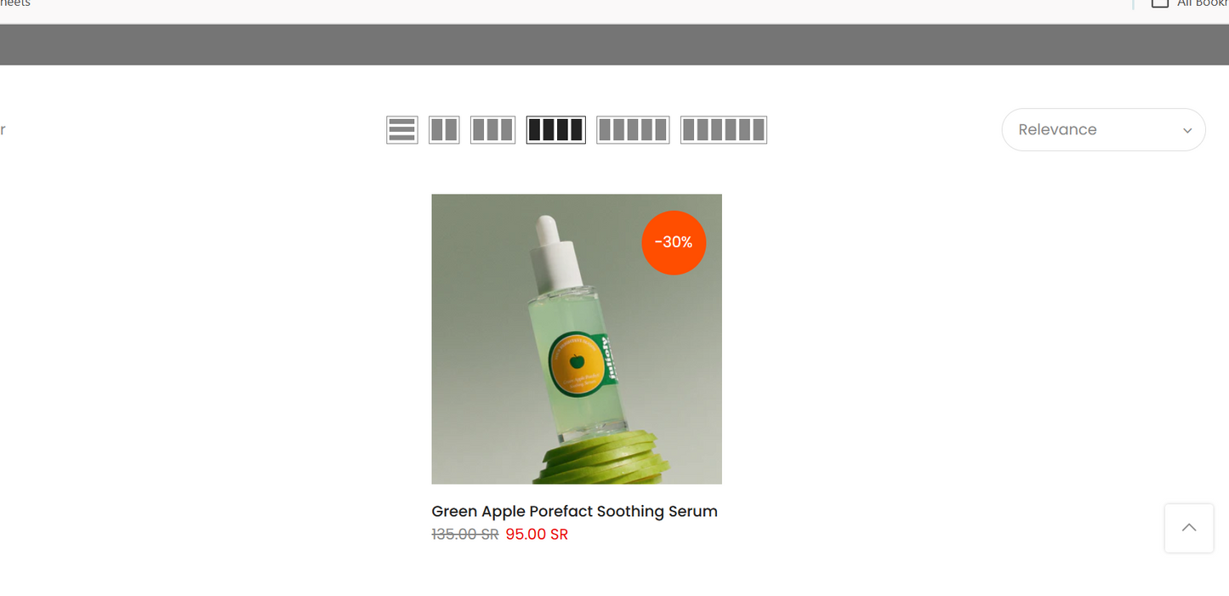Select the six-column grid layout icon
1229x596 pixels.
click(724, 130)
